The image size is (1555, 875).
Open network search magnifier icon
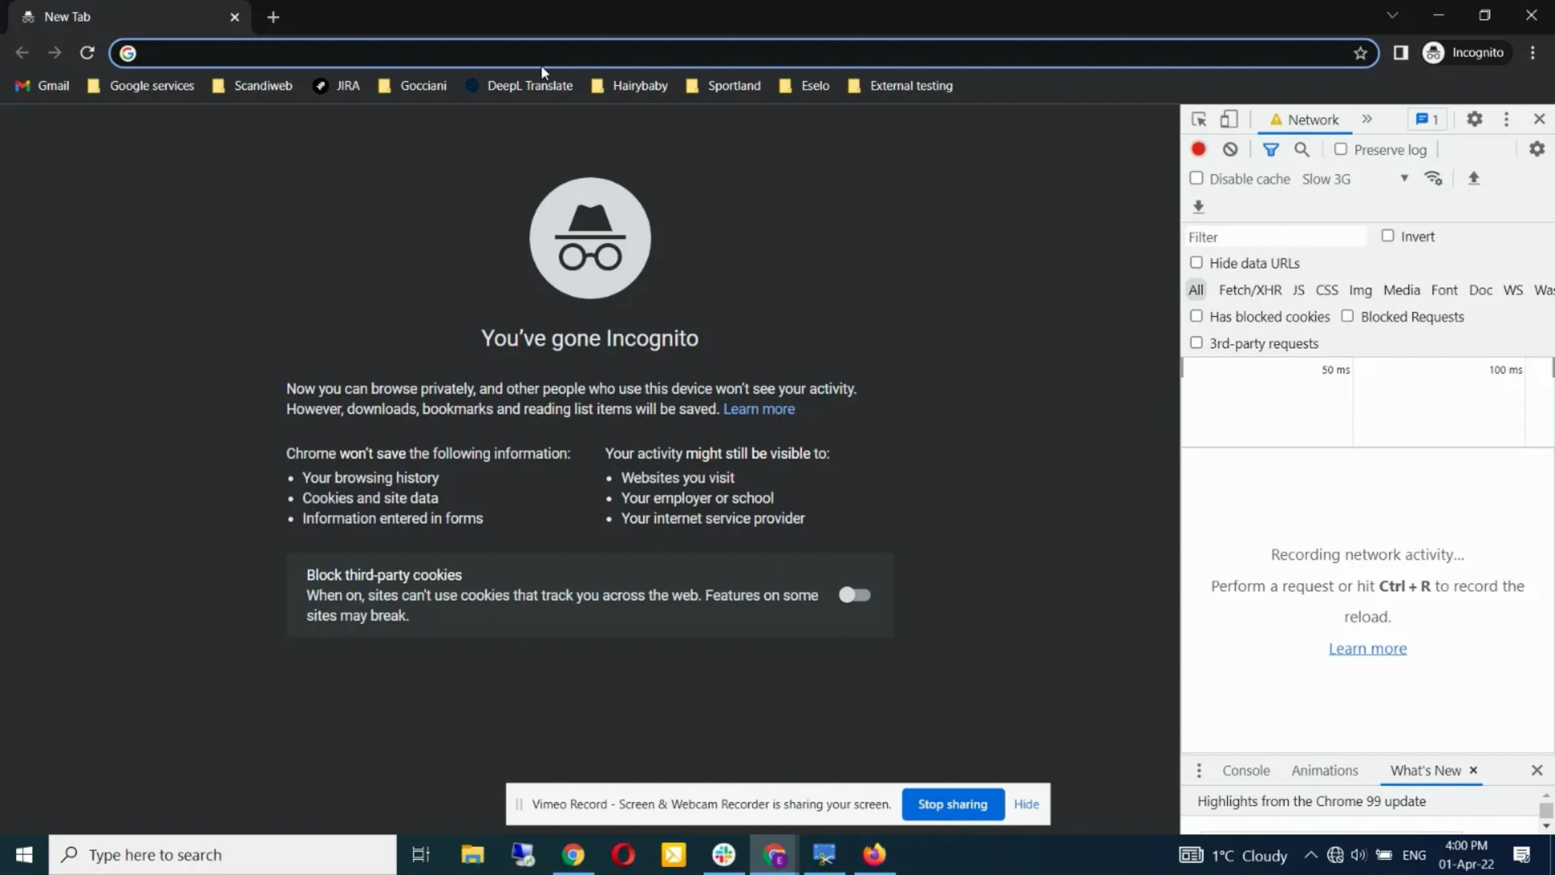tap(1302, 150)
